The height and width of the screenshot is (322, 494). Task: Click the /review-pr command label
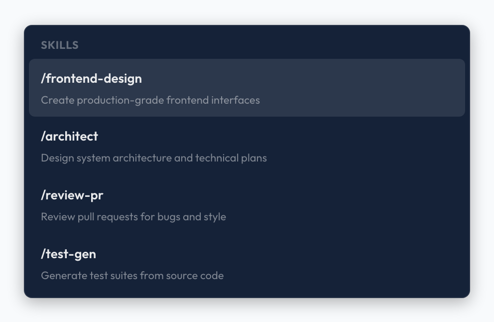(x=72, y=195)
